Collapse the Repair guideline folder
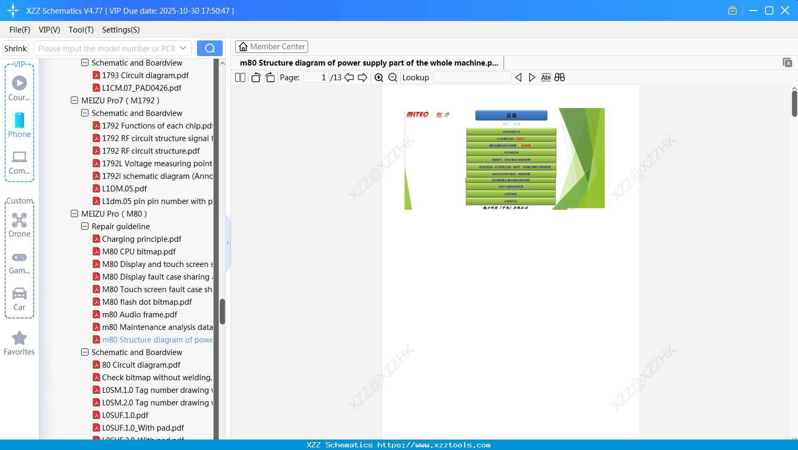798x450 pixels. (85, 226)
